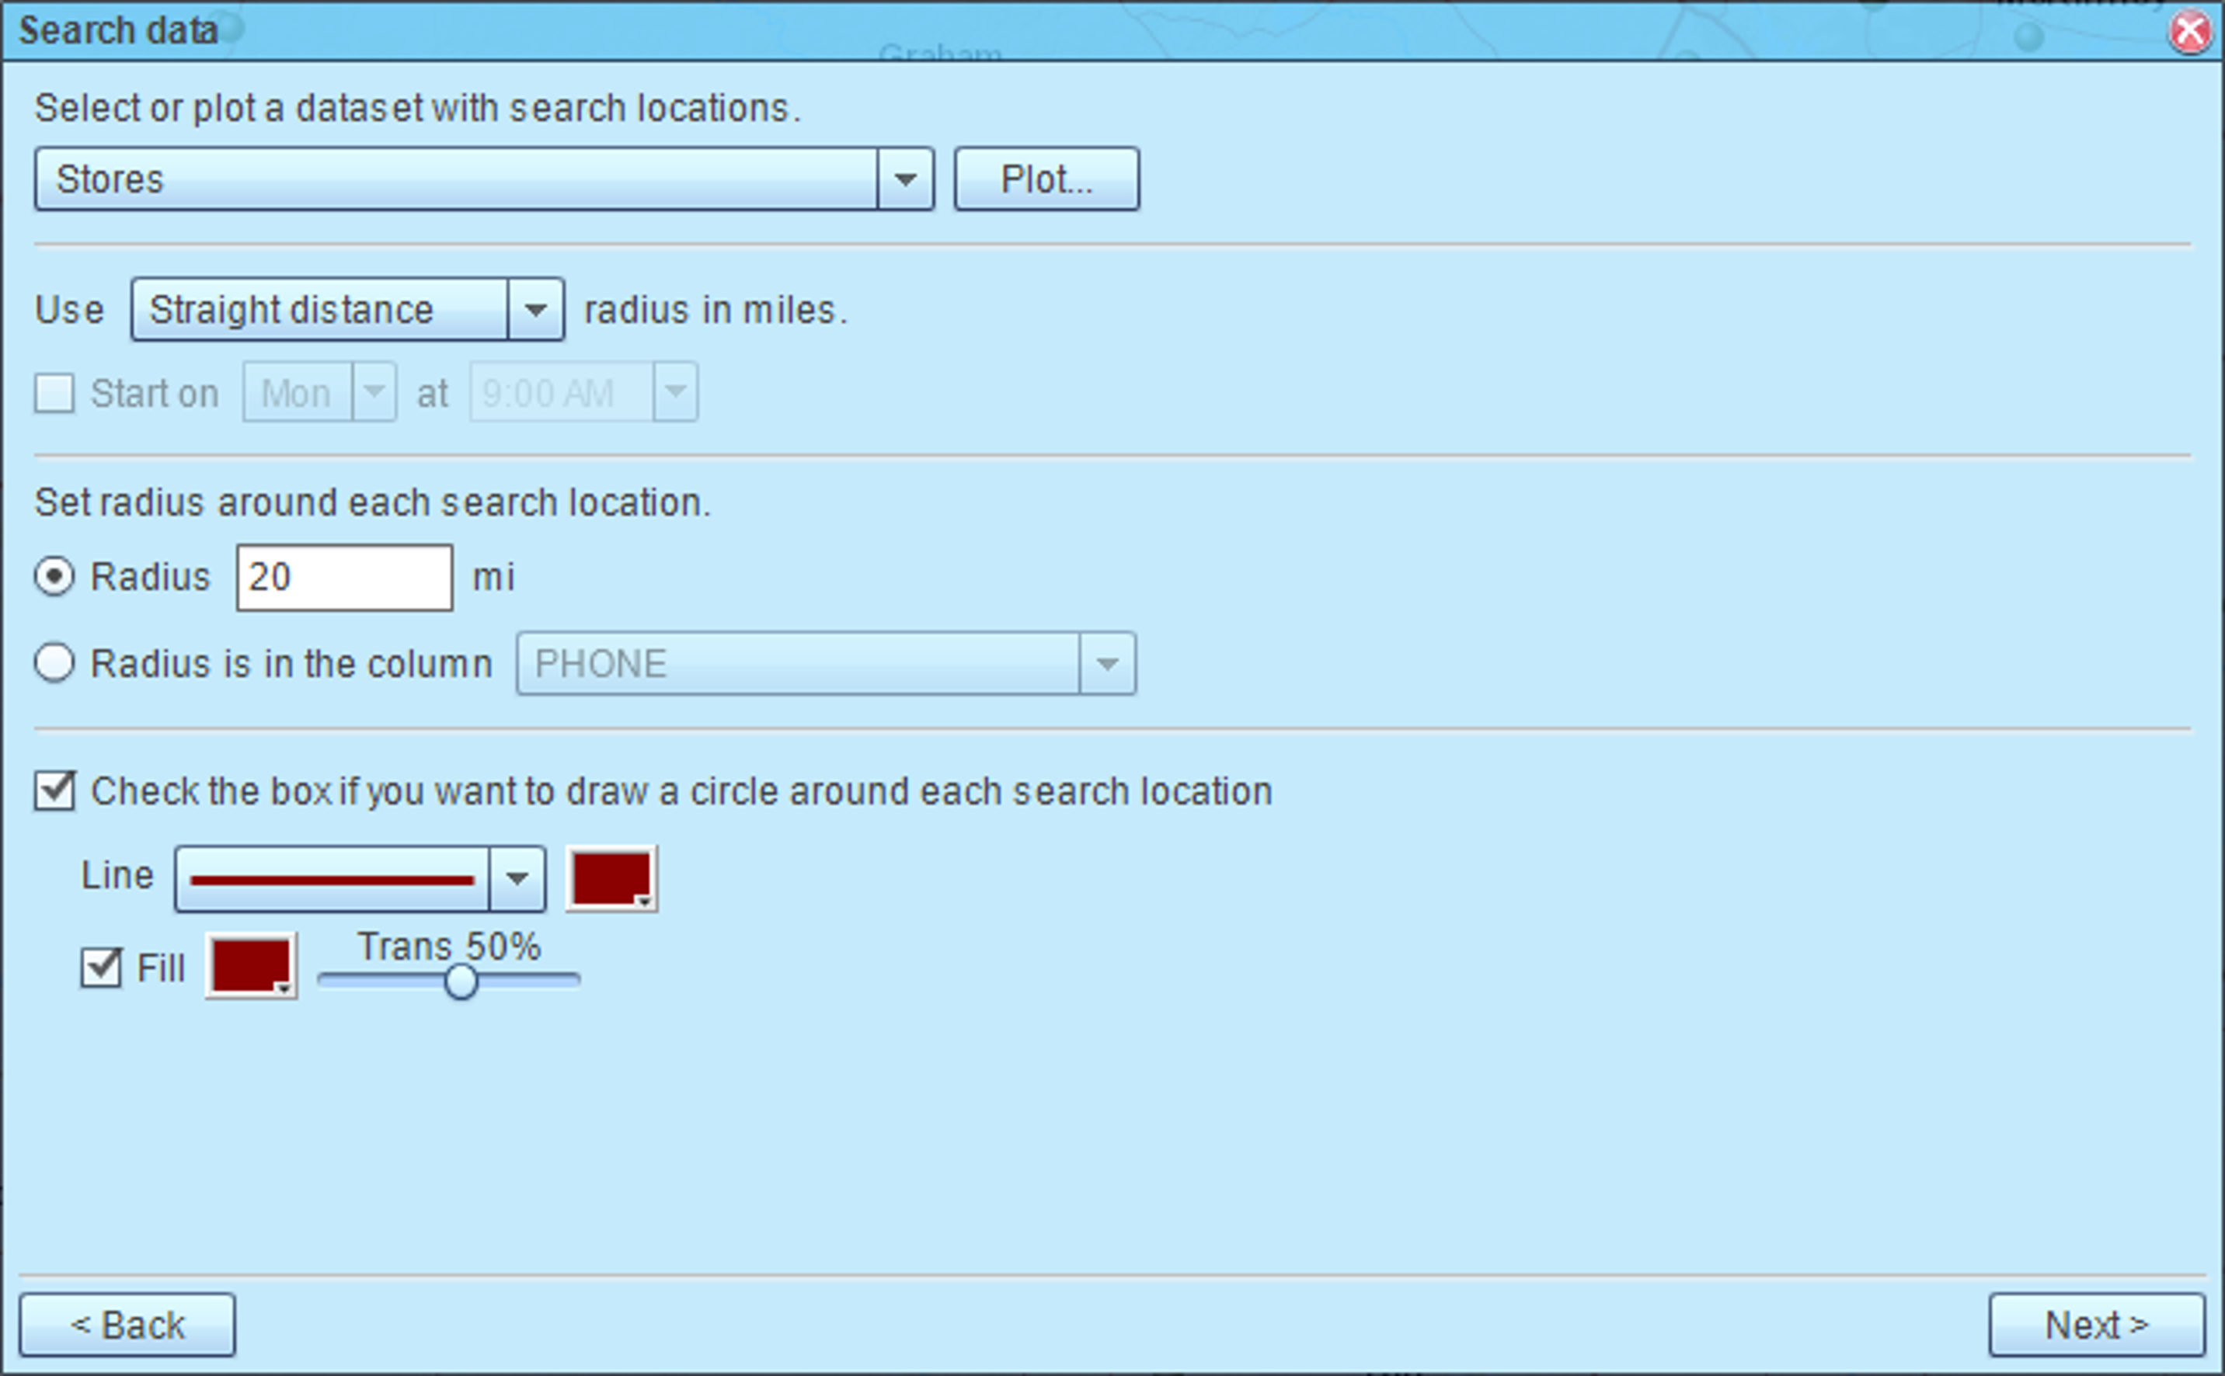Image resolution: width=2225 pixels, height=1376 pixels.
Task: Toggle the Fill checkbox
Action: click(x=101, y=967)
